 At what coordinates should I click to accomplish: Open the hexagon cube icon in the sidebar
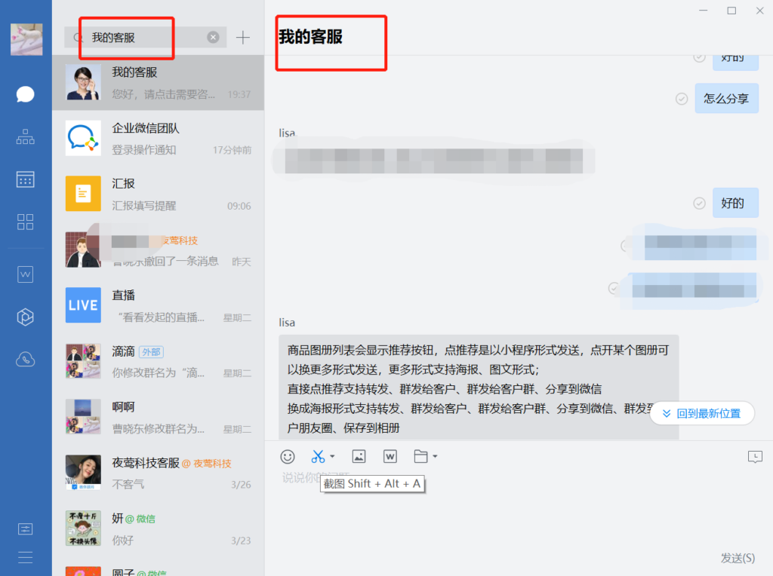[x=25, y=317]
